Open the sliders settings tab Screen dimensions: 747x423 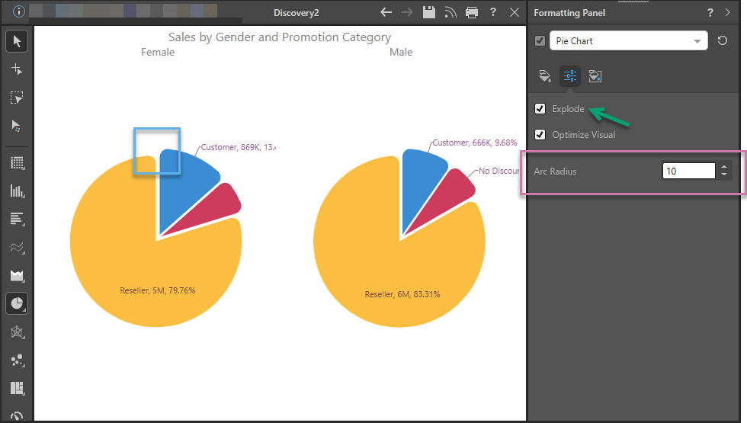pos(570,76)
